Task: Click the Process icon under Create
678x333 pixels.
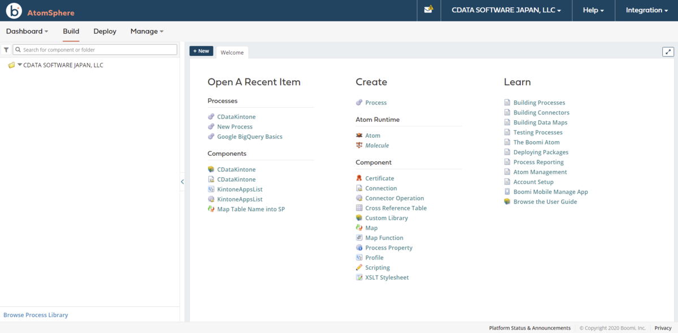Action: [359, 103]
